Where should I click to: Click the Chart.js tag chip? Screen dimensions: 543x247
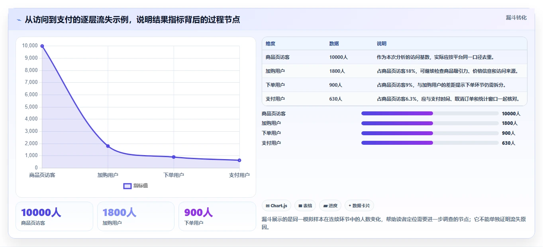coord(276,206)
